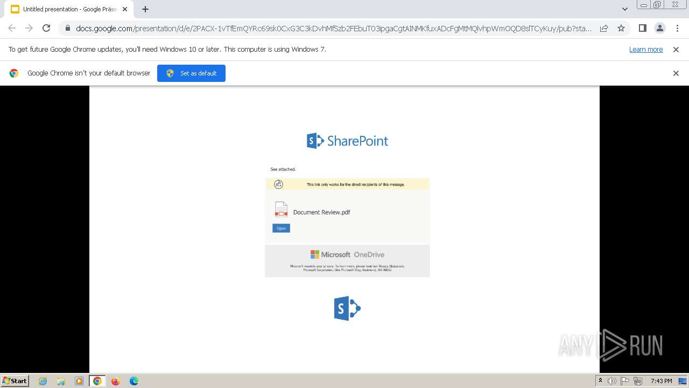This screenshot has height=388, width=689.
Task: Minimize the Chrome window
Action: tap(644, 5)
